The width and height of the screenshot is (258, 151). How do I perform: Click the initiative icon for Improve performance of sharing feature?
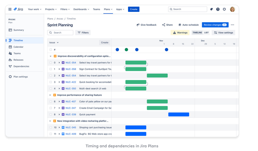click(55, 95)
